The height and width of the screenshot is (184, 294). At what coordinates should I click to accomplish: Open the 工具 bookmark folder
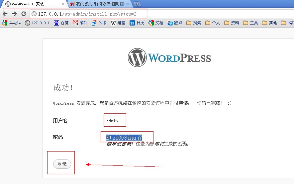pos(250,23)
